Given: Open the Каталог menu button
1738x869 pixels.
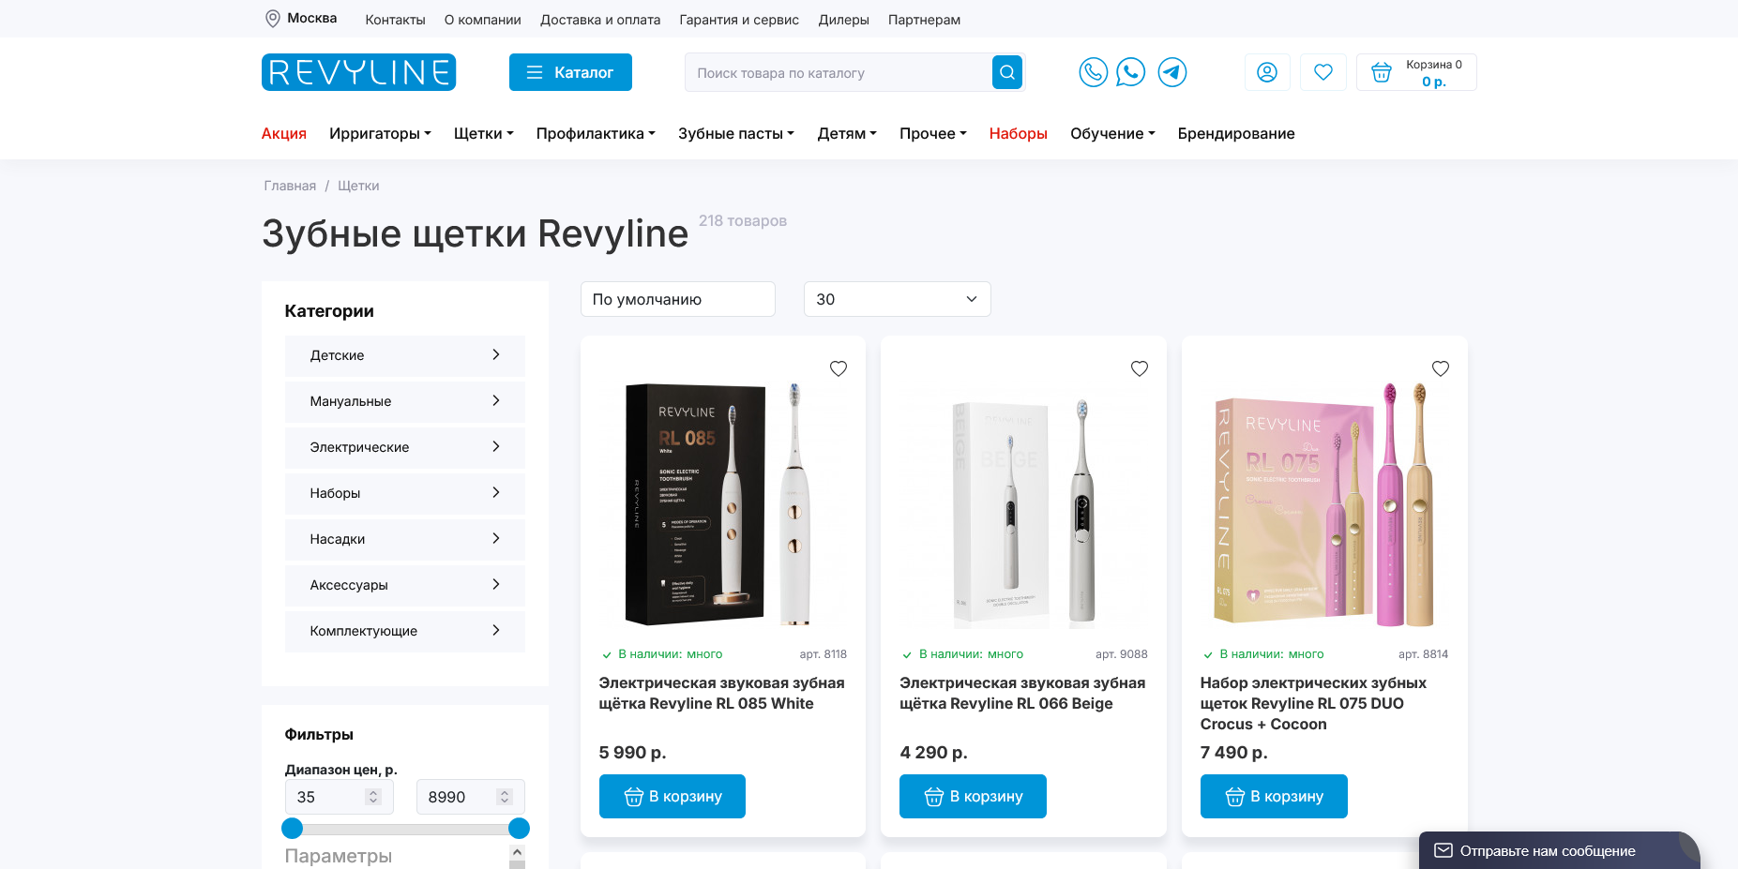Looking at the screenshot, I should pos(570,72).
